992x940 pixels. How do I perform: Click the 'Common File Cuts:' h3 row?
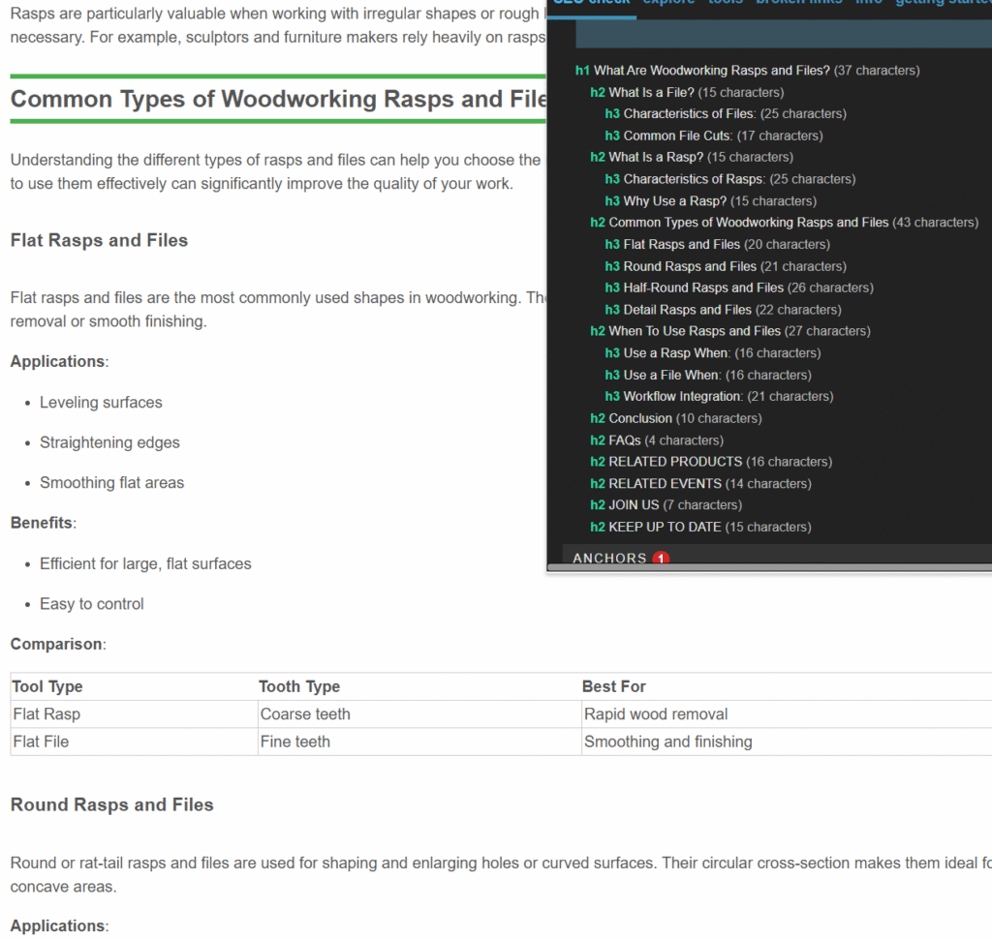click(x=714, y=136)
